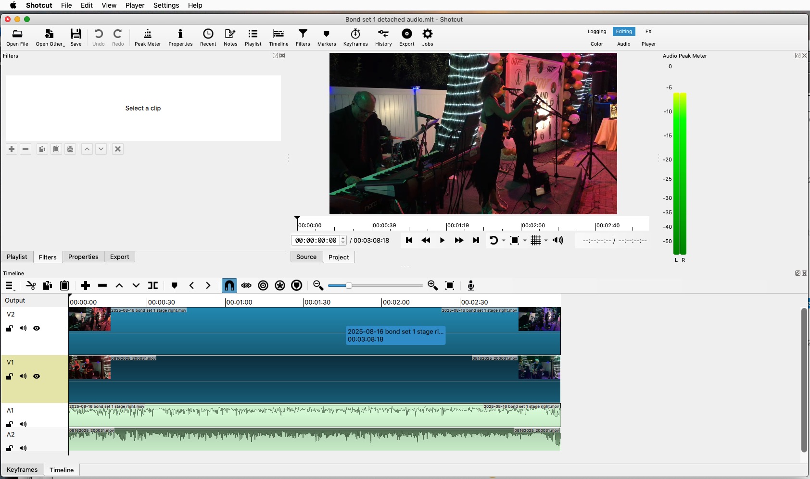810x479 pixels.
Task: Open the Properties panel from toolbar
Action: tap(180, 37)
